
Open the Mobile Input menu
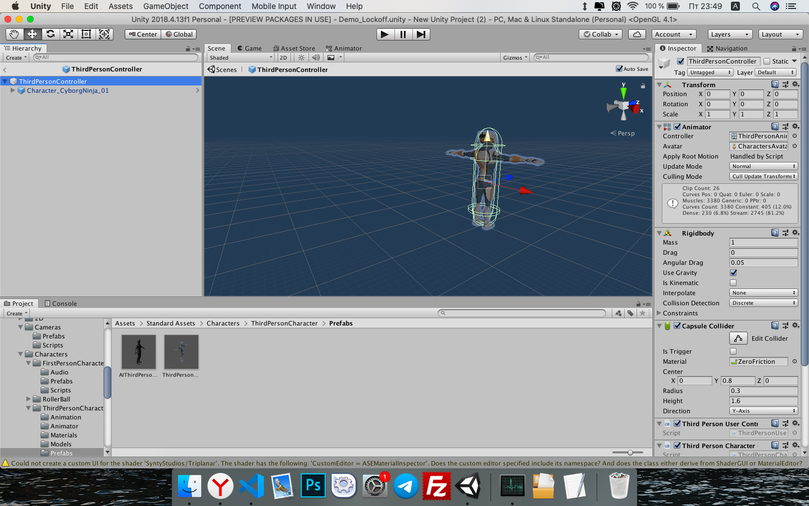pos(274,6)
